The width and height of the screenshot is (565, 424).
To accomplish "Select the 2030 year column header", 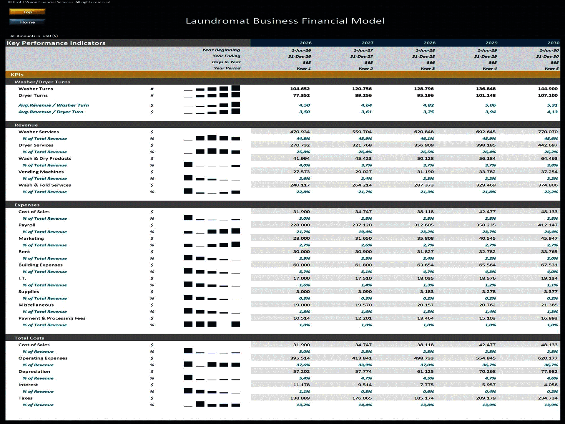I will tap(553, 43).
